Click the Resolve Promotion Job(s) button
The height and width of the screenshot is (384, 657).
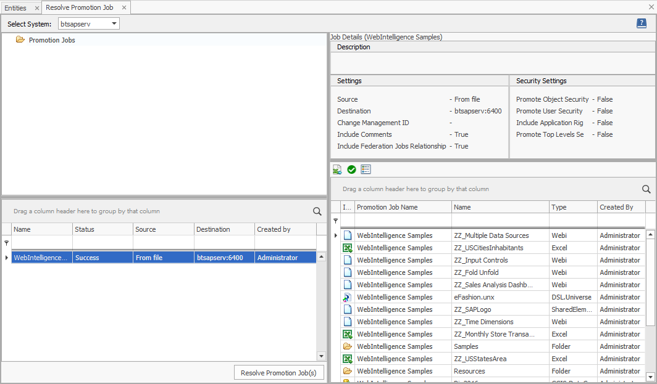pos(278,373)
